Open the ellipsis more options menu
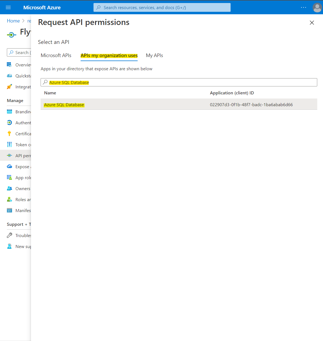This screenshot has width=323, height=341. click(x=303, y=7)
